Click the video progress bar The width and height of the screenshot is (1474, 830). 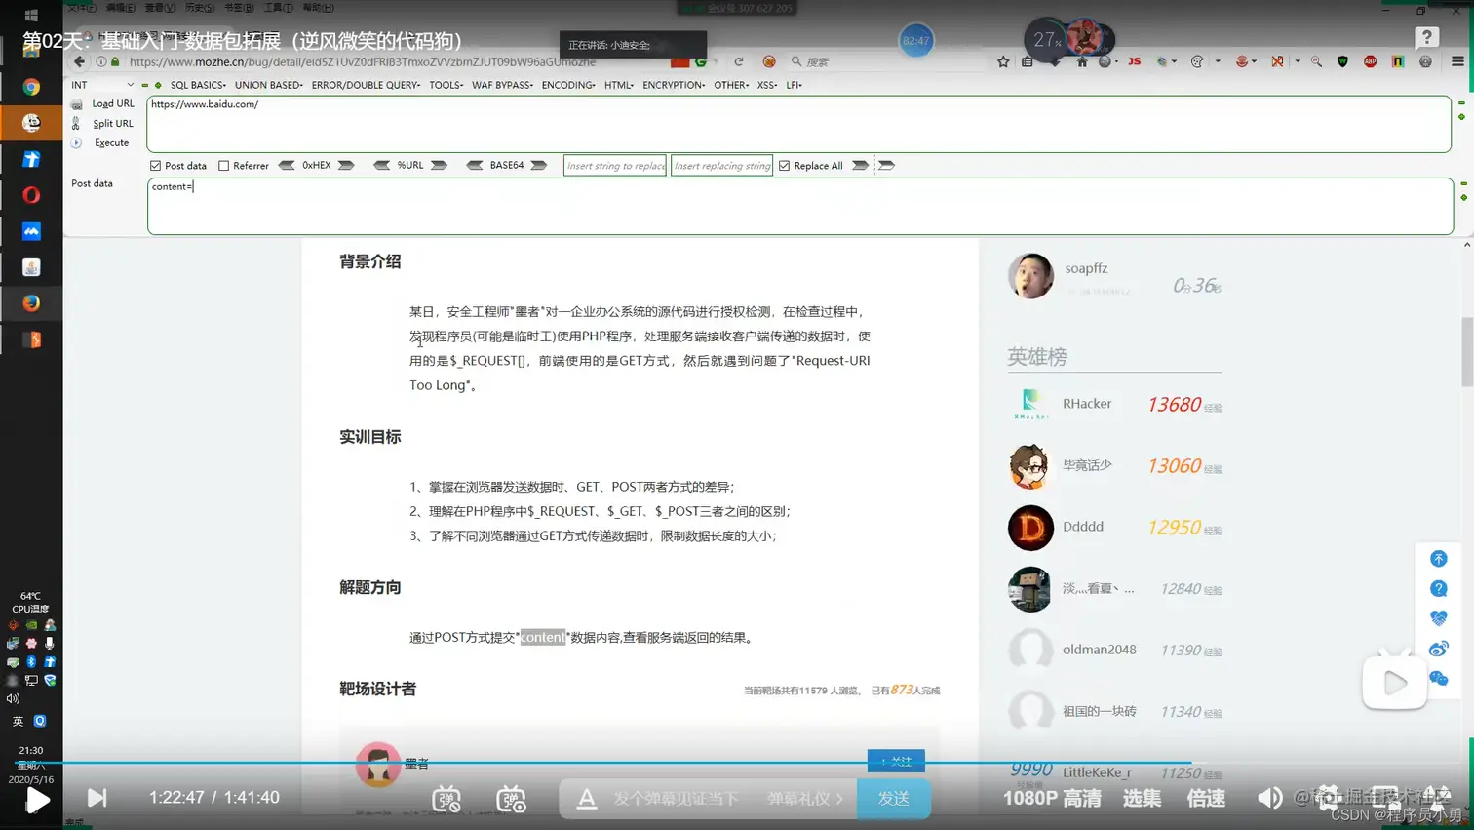tap(737, 763)
